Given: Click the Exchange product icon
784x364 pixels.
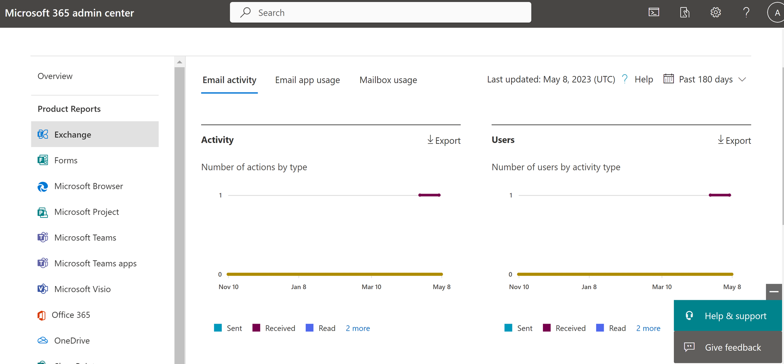Looking at the screenshot, I should (43, 134).
